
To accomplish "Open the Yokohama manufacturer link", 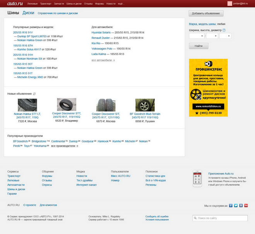I will click(x=40, y=146).
